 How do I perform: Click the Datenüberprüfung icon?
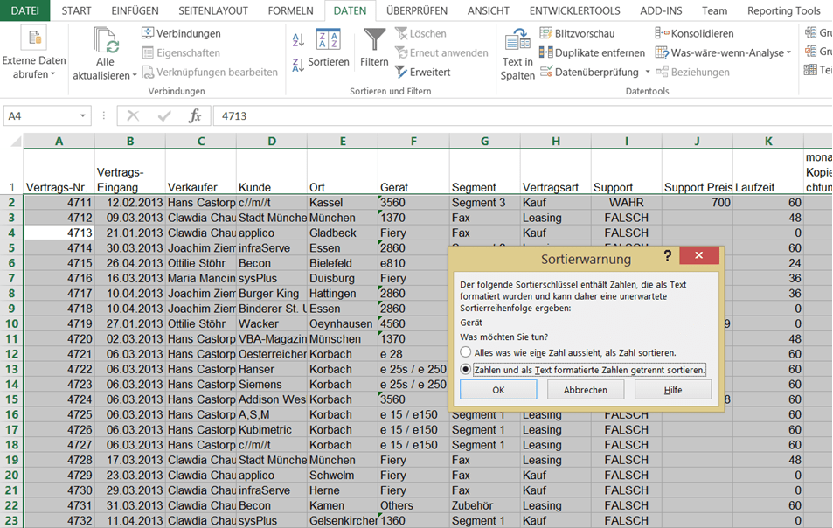[x=546, y=72]
